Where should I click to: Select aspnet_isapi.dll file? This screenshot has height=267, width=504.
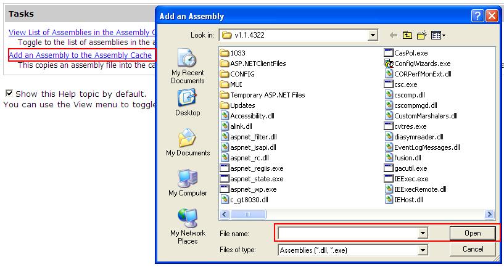point(249,147)
